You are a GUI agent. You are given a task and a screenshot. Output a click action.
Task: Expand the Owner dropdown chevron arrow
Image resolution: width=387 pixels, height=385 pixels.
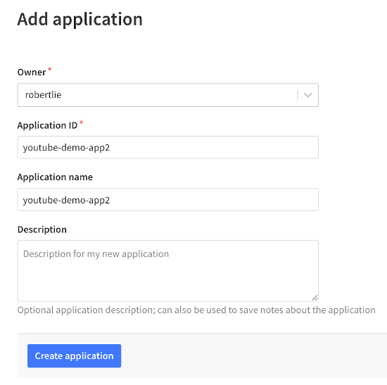point(307,95)
